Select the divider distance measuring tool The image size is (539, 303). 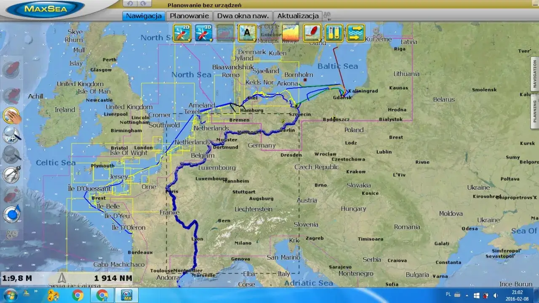click(12, 174)
